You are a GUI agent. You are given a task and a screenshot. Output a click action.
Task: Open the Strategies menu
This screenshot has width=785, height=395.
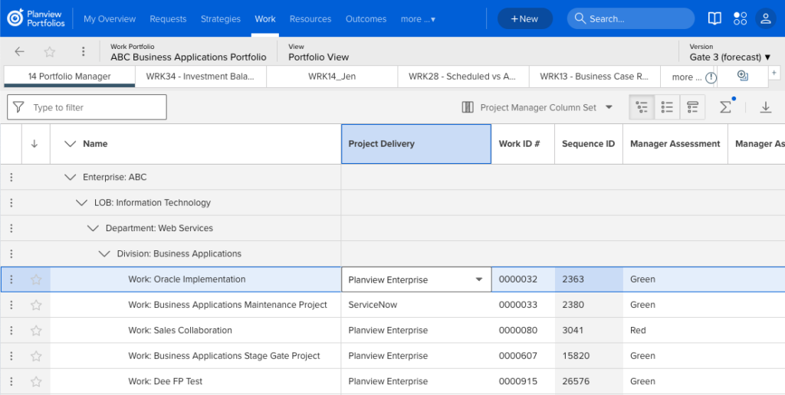(221, 19)
